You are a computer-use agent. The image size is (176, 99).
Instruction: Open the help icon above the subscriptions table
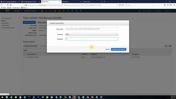[x=170, y=46]
